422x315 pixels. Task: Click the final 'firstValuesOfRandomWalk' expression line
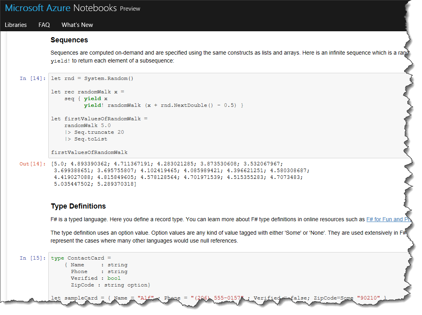tap(89, 152)
